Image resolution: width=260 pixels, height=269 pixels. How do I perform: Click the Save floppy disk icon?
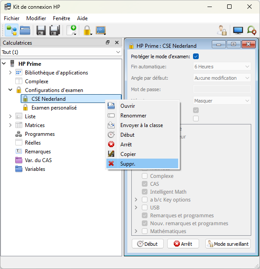pos(41,30)
